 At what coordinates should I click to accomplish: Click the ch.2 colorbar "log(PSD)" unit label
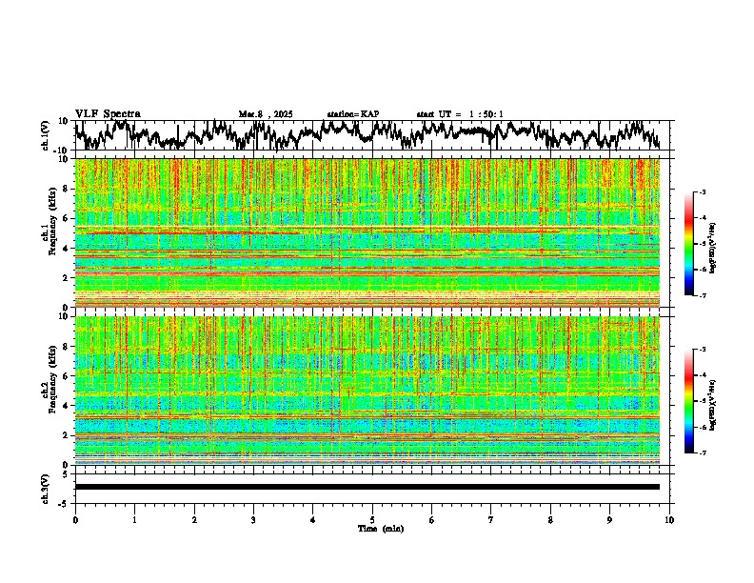pos(713,405)
